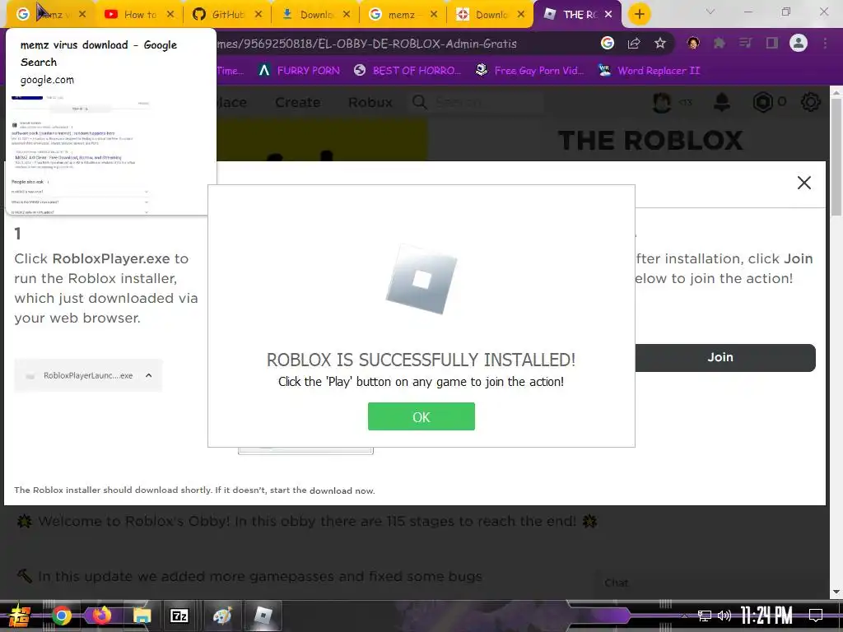Switch to the GitHub tab
This screenshot has width=843, height=632.
[x=227, y=15]
